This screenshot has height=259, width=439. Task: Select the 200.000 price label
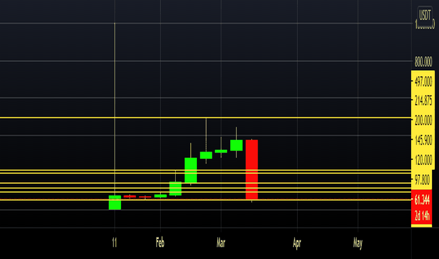click(423, 120)
